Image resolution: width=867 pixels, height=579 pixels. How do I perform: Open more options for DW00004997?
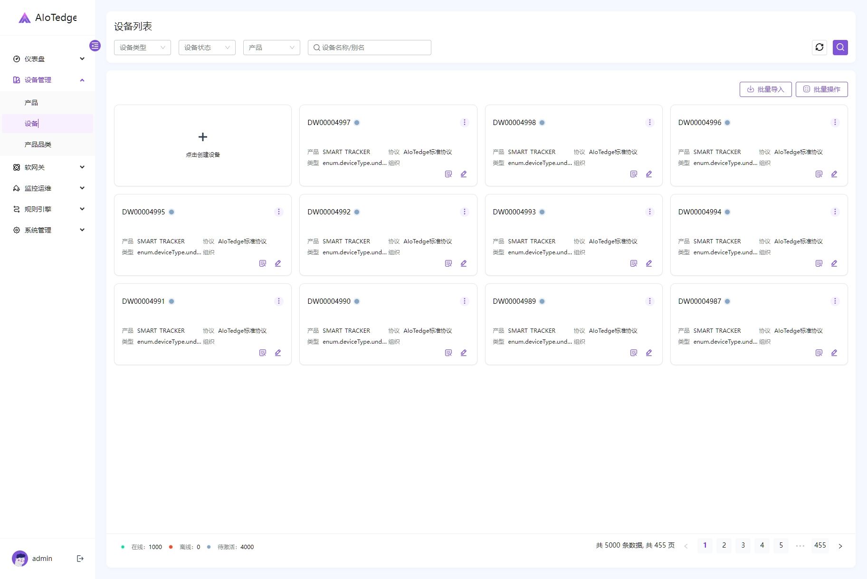click(465, 123)
